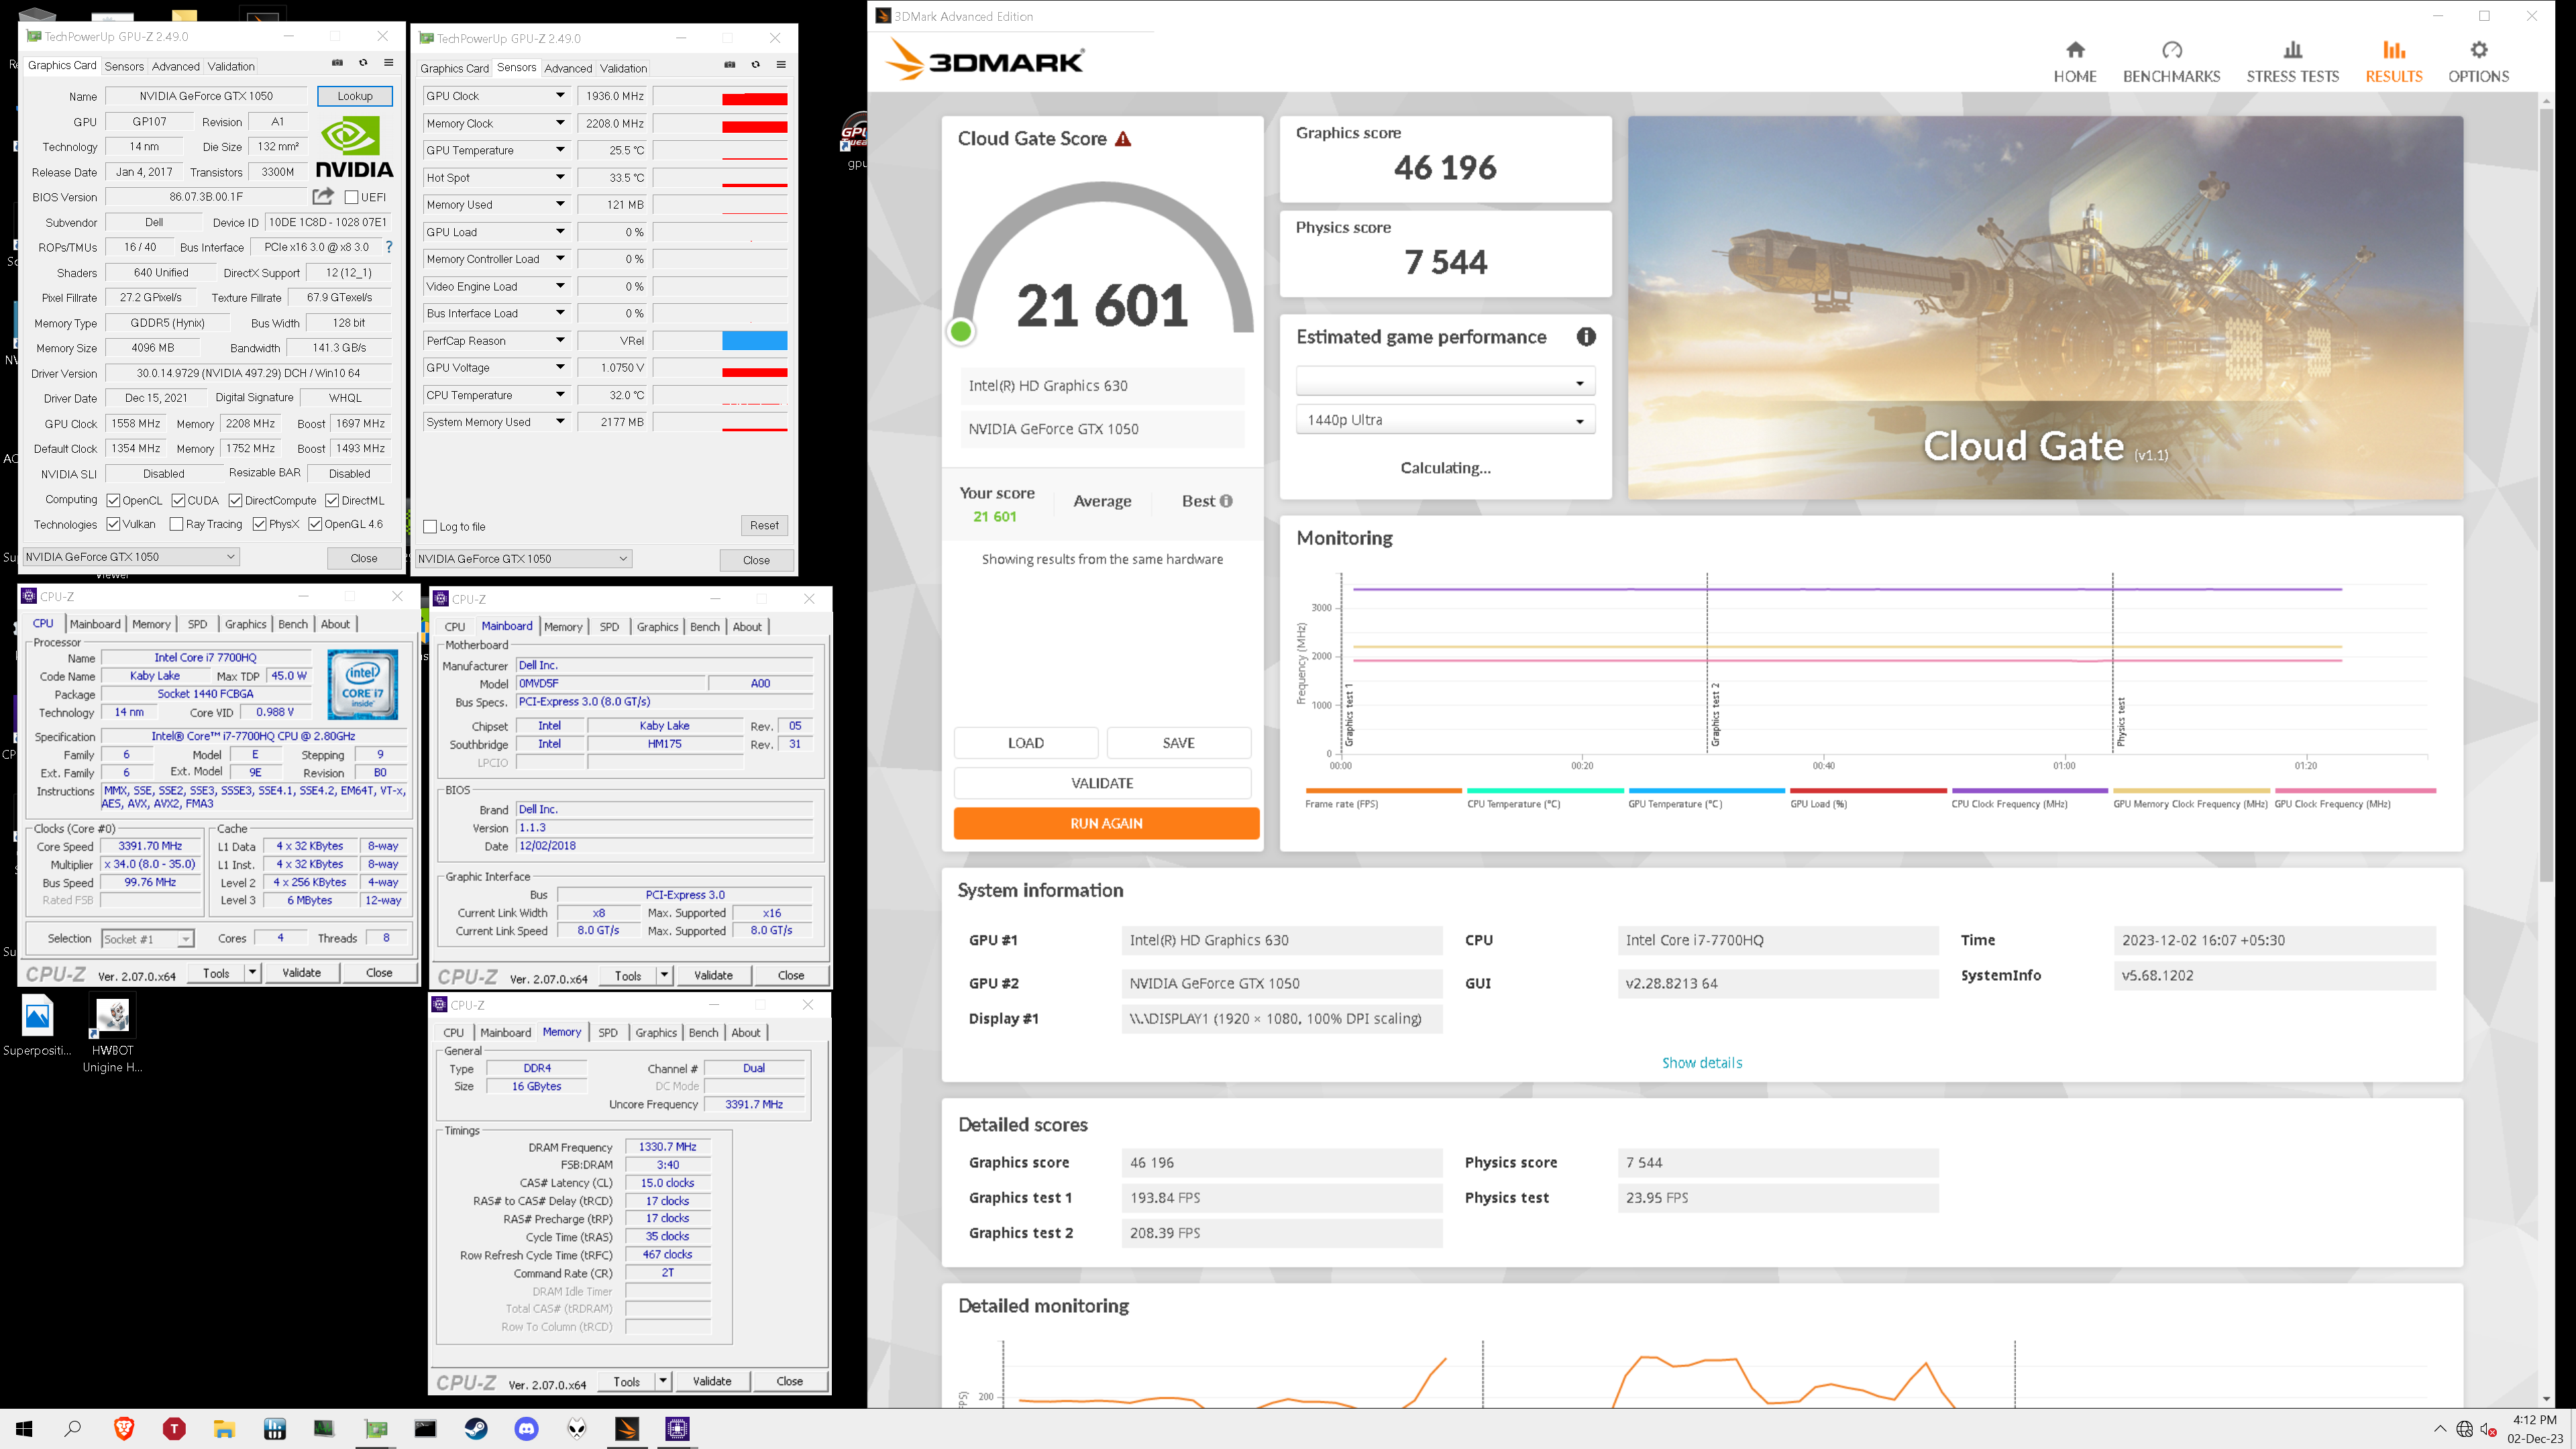Select the Average tab in 3DMark score comparison
The height and width of the screenshot is (1449, 2576).
1102,501
